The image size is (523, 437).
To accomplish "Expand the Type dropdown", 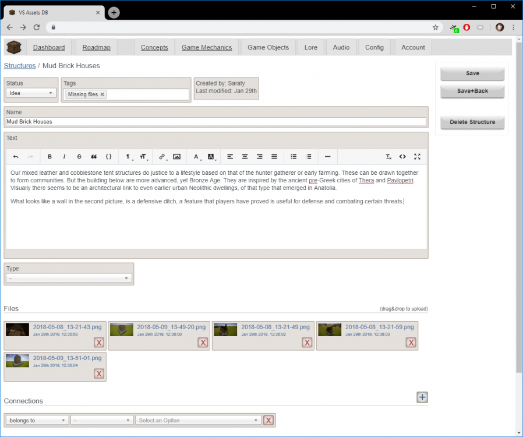I will [69, 279].
